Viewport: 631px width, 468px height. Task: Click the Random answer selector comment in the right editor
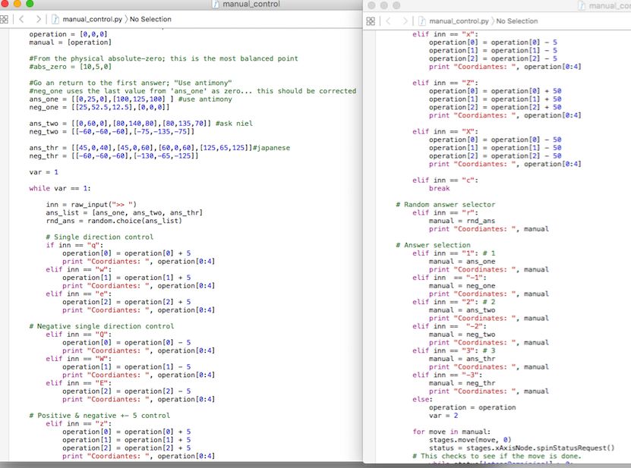444,204
